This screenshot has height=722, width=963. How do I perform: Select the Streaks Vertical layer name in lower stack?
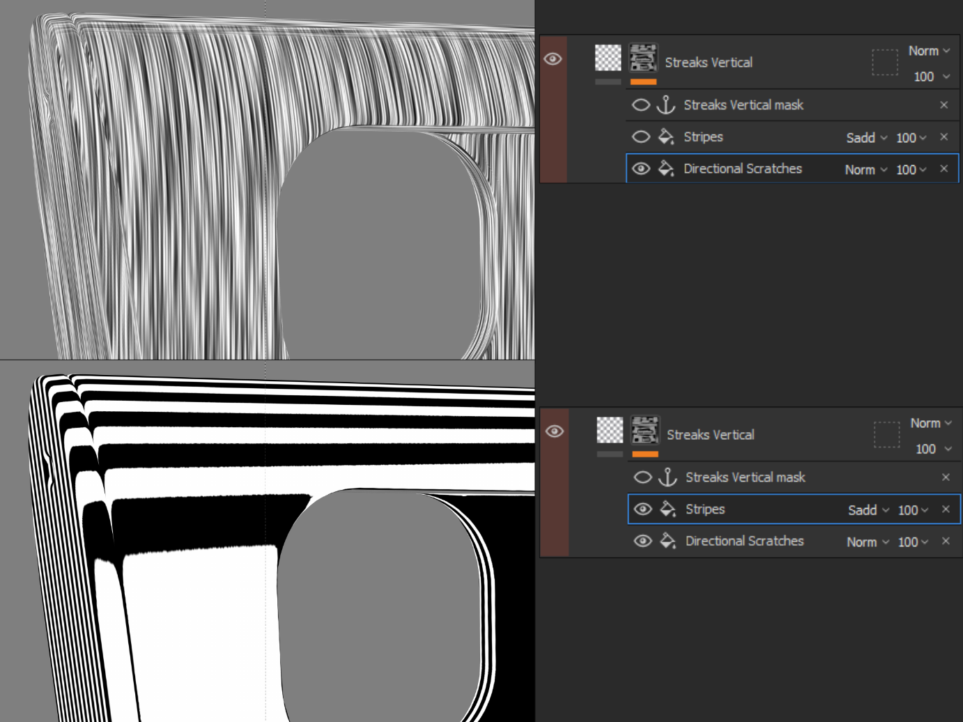click(x=711, y=434)
